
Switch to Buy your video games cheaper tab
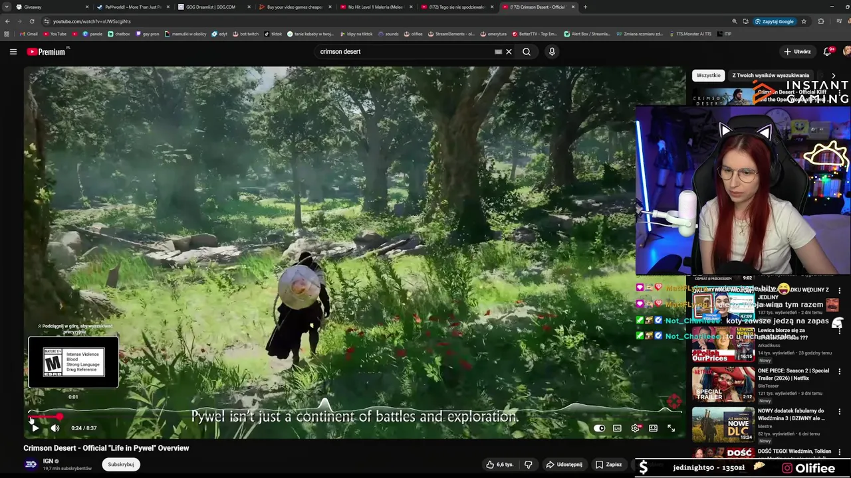point(294,7)
